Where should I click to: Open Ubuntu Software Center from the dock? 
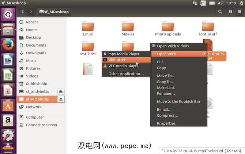point(8,106)
